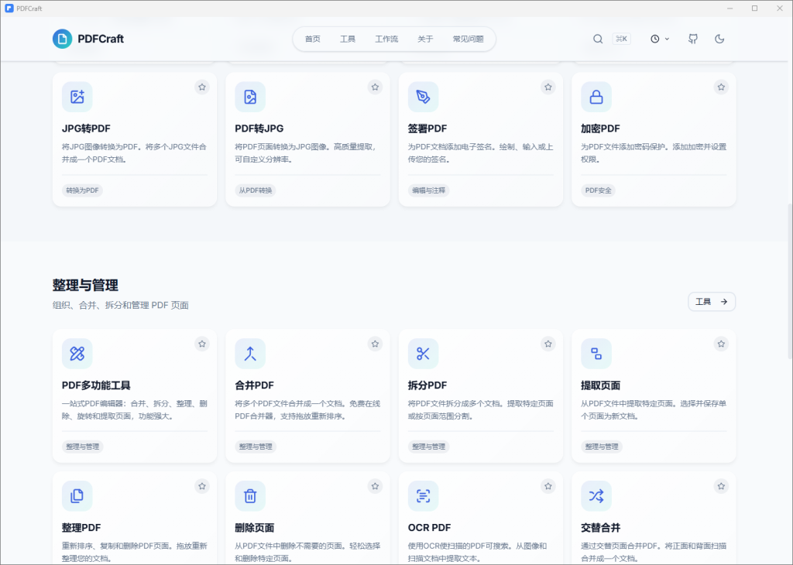
Task: Open the 整理PDF card title
Action: [x=81, y=528]
